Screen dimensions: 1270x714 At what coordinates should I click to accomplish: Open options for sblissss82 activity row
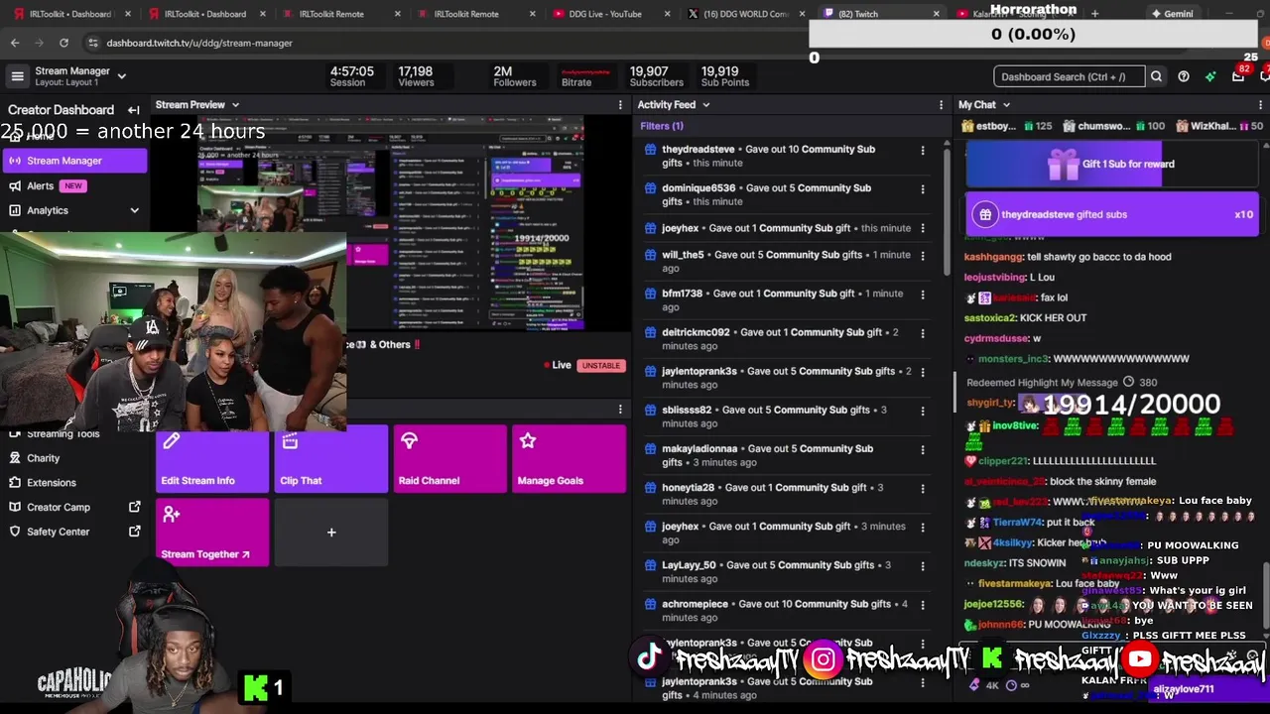[923, 411]
